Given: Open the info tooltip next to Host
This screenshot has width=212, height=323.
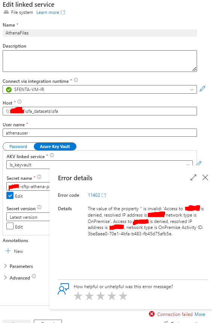Looking at the screenshot, I should click(x=20, y=102).
